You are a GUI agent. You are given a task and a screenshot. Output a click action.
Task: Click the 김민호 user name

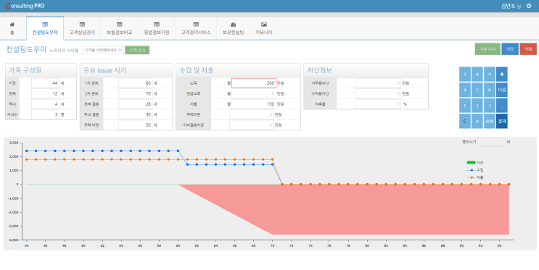pos(508,6)
